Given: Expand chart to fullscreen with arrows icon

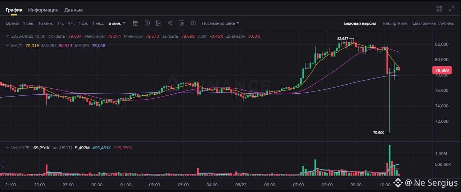Looking at the screenshot, I should click(x=452, y=9).
